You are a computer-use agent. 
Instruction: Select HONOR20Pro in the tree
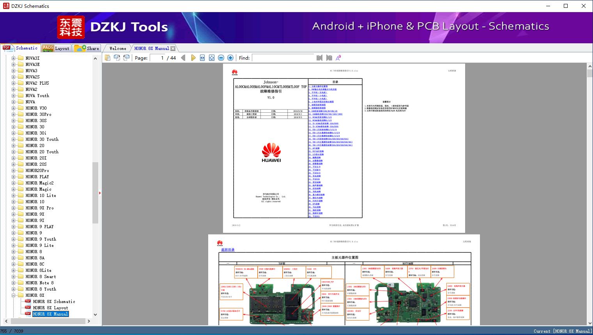pyautogui.click(x=37, y=170)
